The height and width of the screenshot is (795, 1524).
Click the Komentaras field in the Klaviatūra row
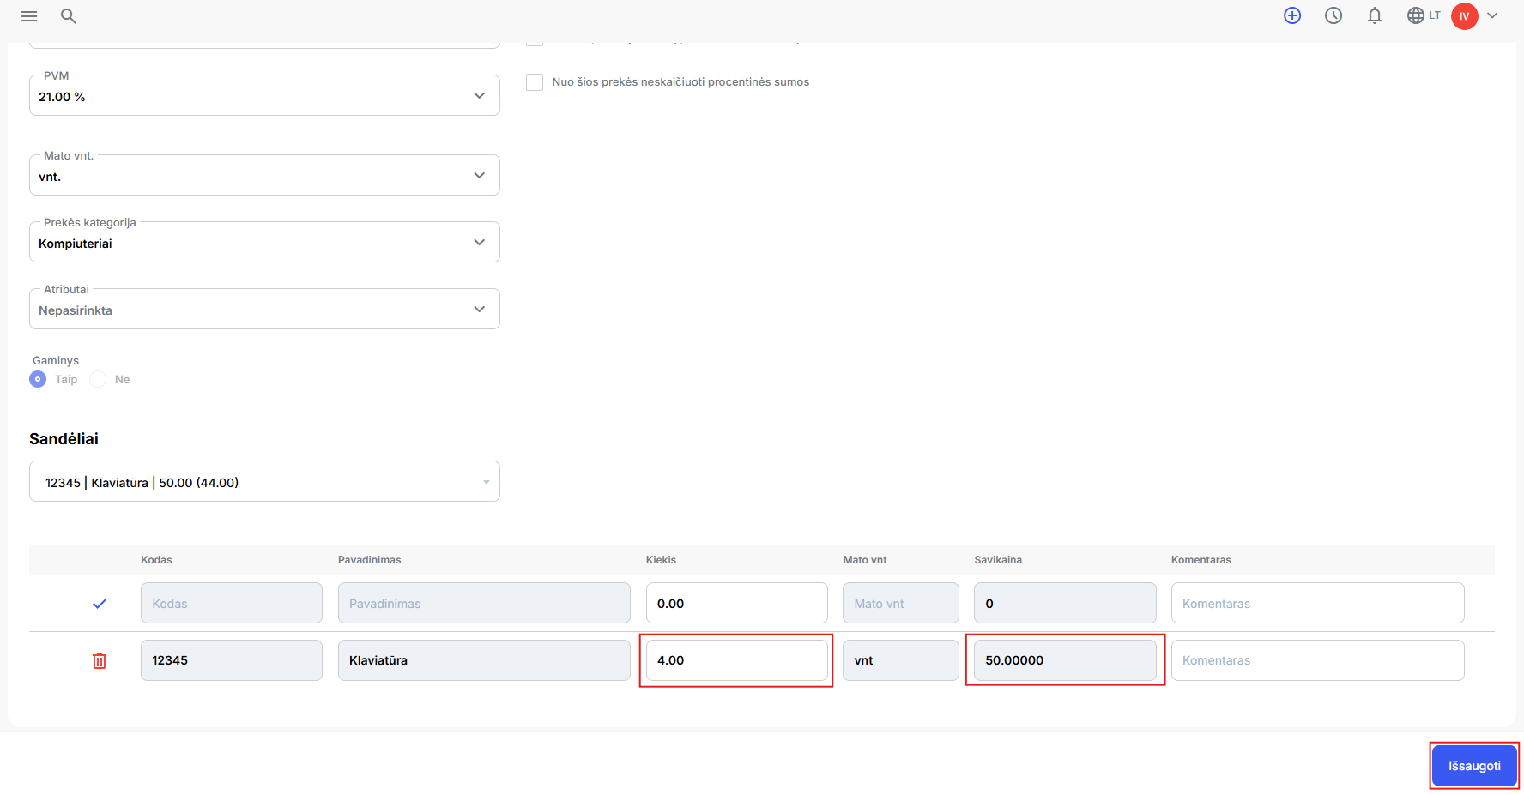(1318, 660)
